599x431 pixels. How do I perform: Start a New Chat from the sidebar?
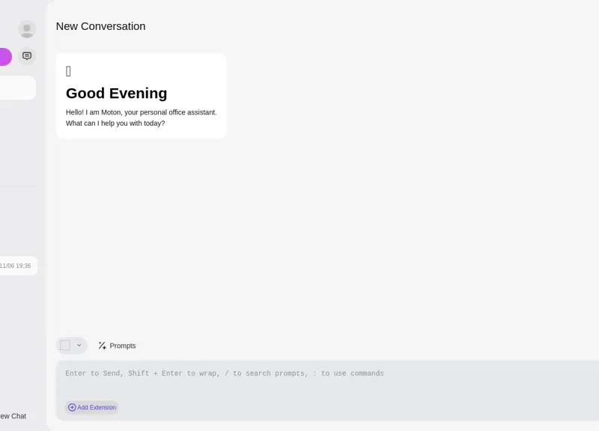[x=13, y=416]
